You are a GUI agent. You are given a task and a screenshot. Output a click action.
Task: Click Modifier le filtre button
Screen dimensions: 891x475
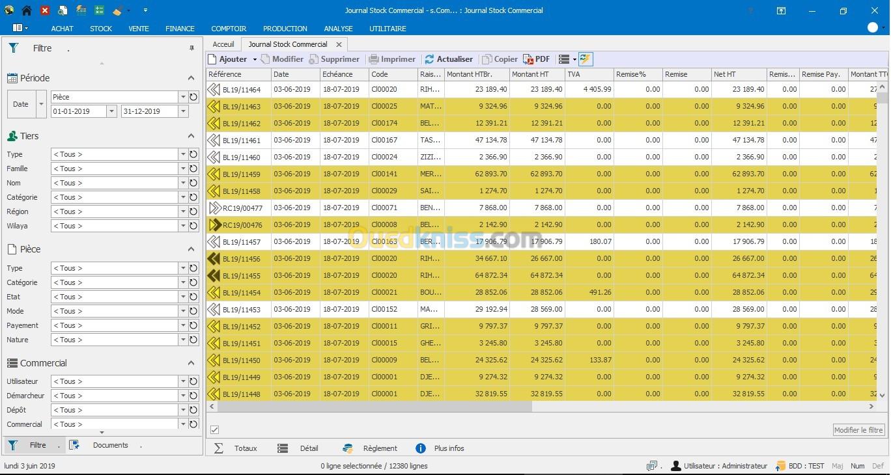pos(859,430)
